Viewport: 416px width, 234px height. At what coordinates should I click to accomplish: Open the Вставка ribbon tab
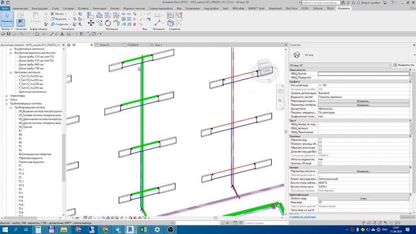point(83,8)
